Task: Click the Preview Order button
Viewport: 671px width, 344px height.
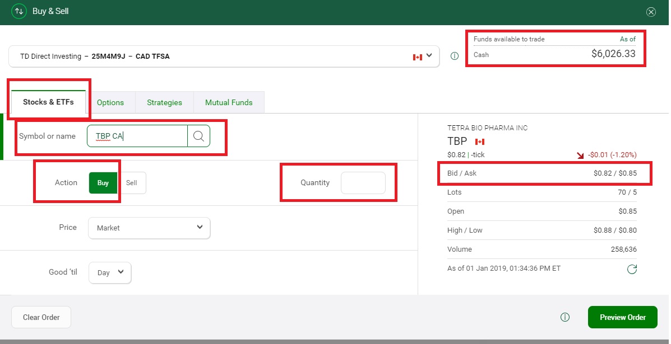Action: (x=623, y=317)
